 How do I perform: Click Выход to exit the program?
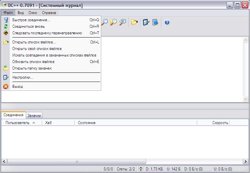[x=18, y=86]
